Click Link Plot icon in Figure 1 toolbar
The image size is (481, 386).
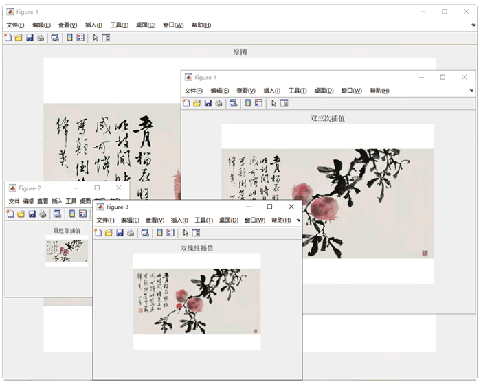pyautogui.click(x=55, y=38)
